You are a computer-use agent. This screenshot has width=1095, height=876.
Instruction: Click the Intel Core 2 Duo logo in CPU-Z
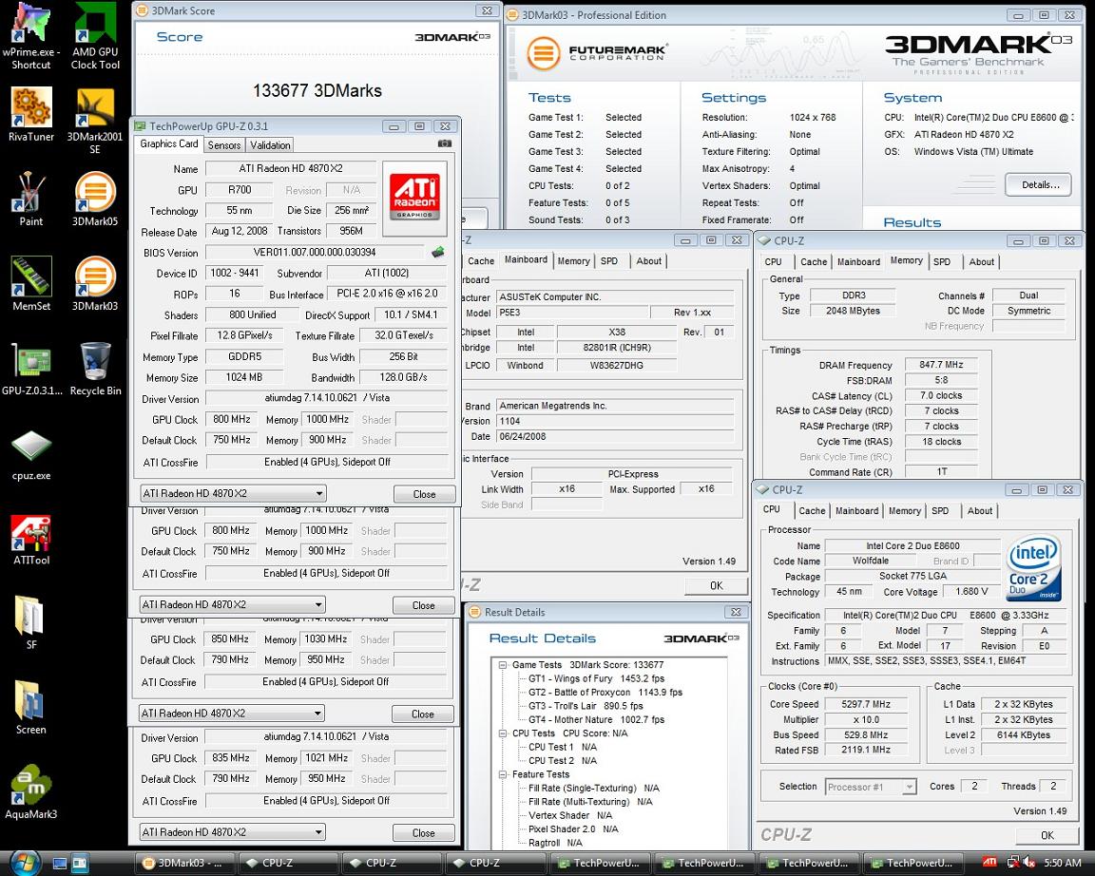pyautogui.click(x=1034, y=568)
